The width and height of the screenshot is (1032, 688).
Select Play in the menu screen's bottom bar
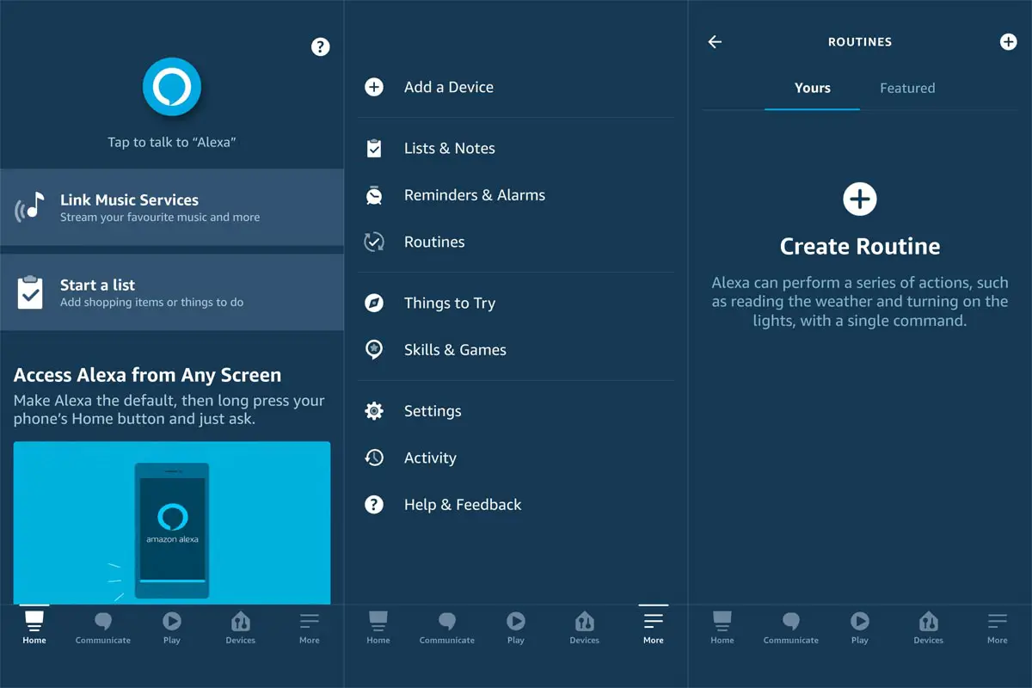(x=516, y=627)
